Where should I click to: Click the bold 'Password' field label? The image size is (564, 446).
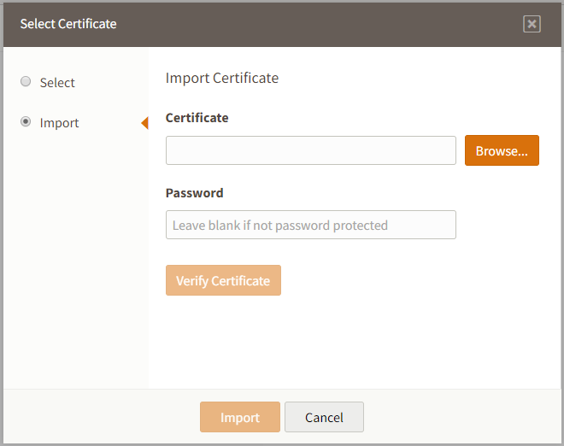pyautogui.click(x=194, y=193)
